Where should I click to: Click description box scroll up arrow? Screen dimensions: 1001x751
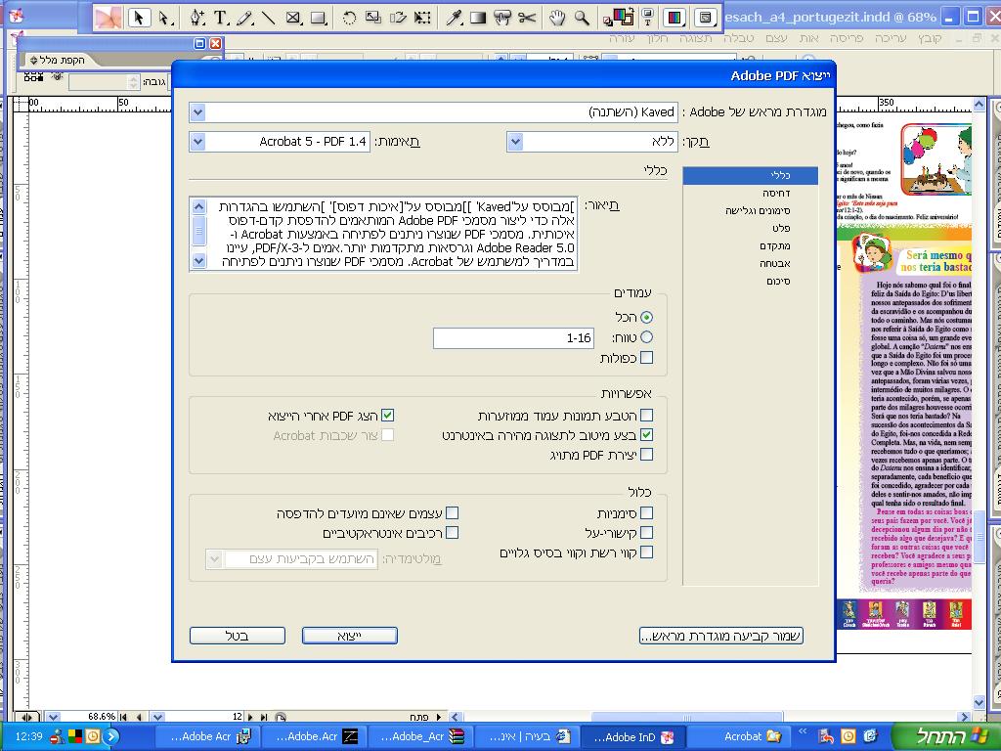click(198, 206)
